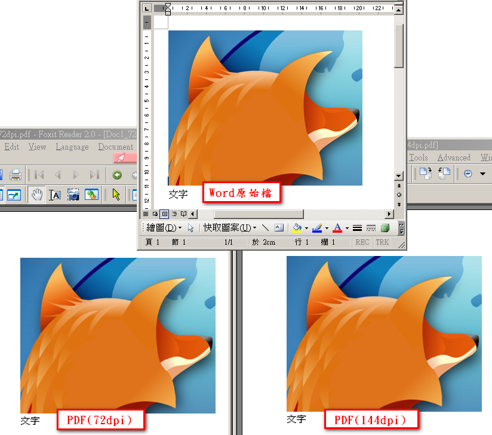Click the TRK indicator in Word status bar

coord(382,242)
